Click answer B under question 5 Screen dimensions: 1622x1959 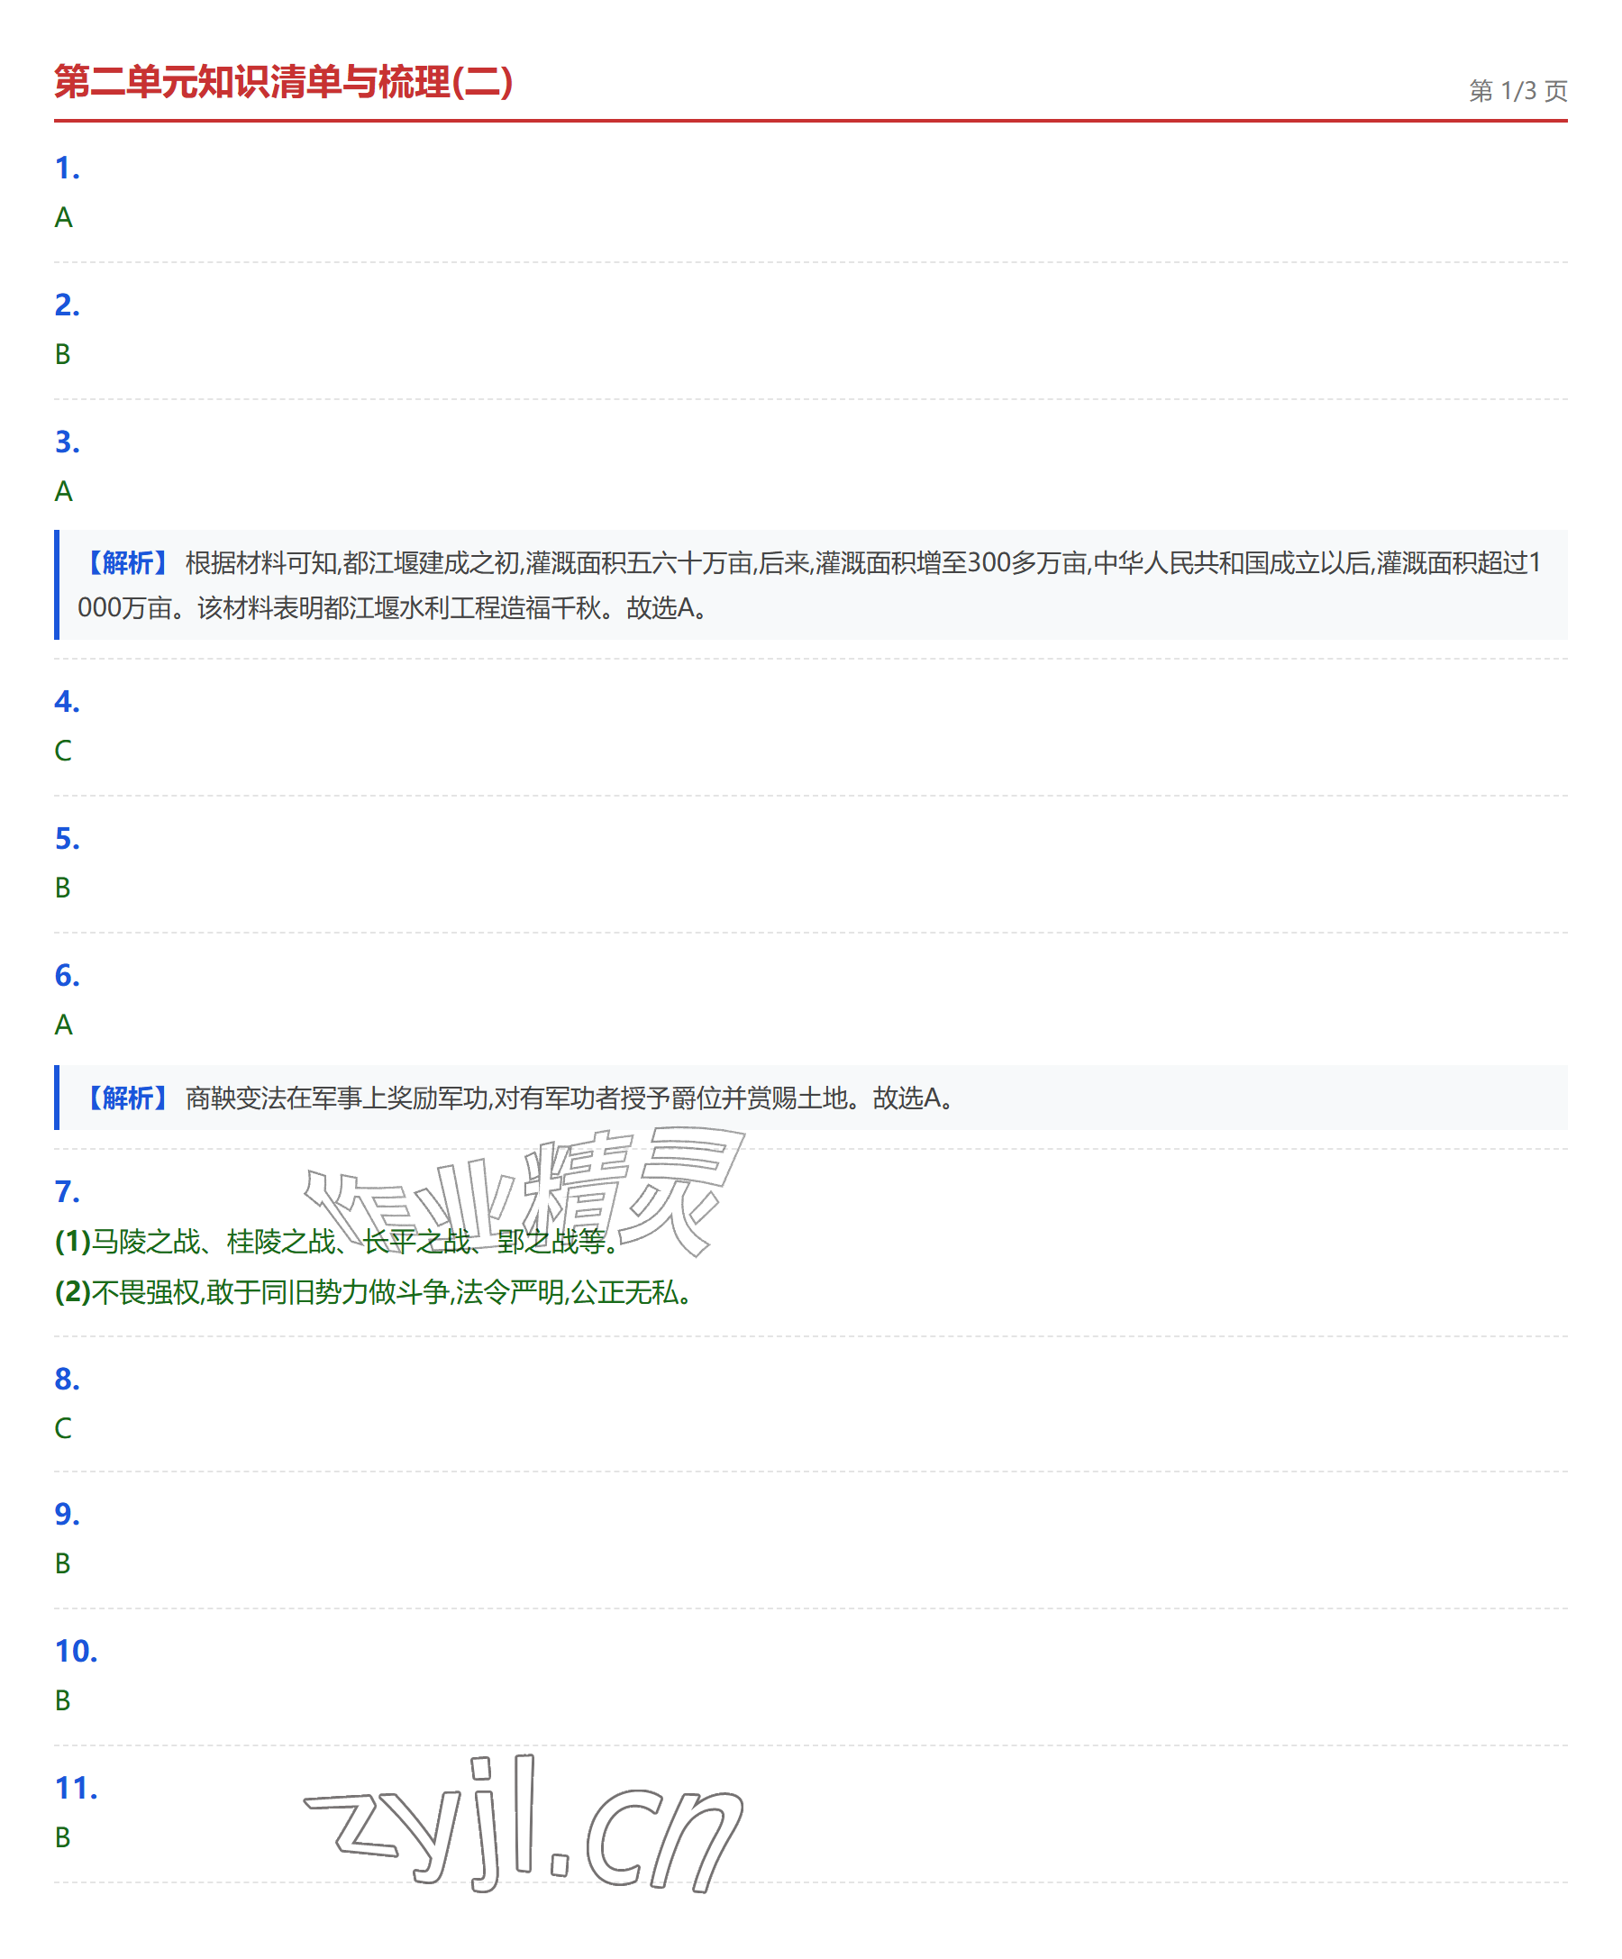[62, 888]
